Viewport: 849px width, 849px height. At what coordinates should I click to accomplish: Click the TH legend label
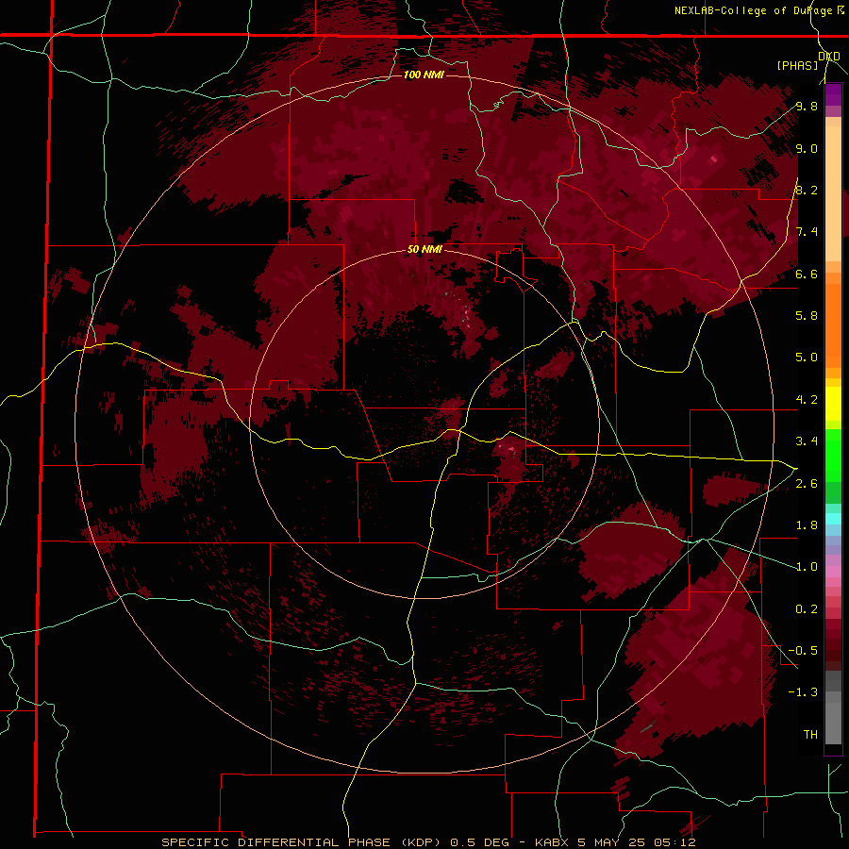(810, 734)
